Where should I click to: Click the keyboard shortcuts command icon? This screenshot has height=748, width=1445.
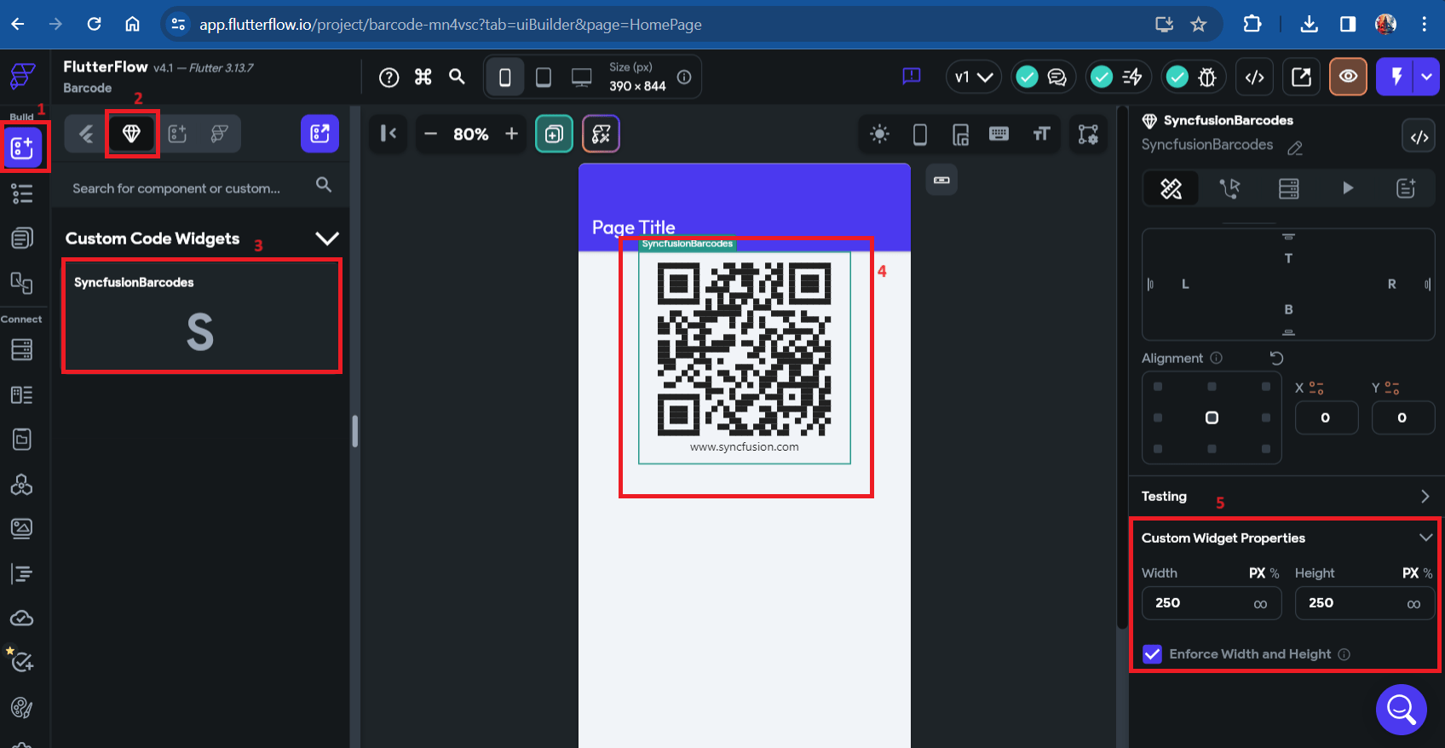point(423,78)
